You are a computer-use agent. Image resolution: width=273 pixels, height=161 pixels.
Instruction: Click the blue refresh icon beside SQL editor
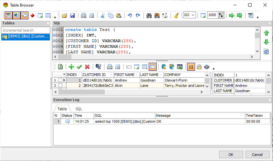point(266,52)
